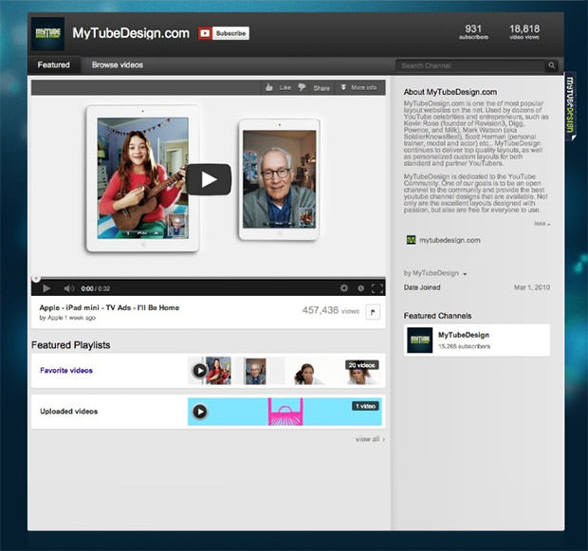Viewport: 588px width, 551px height.
Task: Click view all playlists link
Action: [370, 439]
